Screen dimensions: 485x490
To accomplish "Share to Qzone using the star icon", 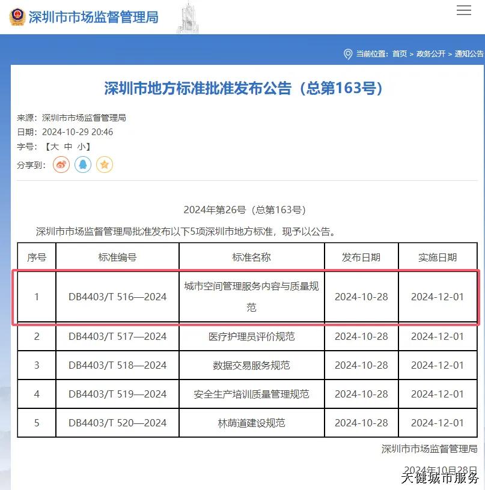I will pos(105,165).
